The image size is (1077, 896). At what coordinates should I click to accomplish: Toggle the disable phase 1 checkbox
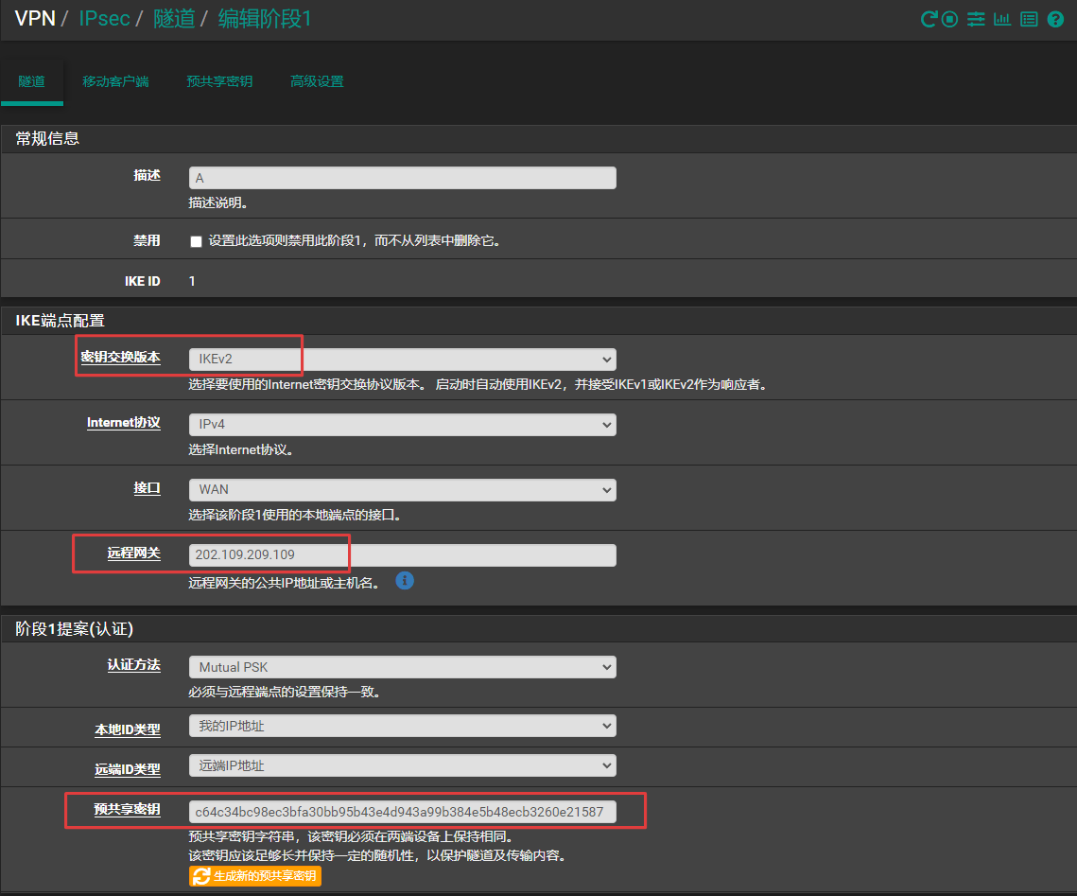coord(197,241)
